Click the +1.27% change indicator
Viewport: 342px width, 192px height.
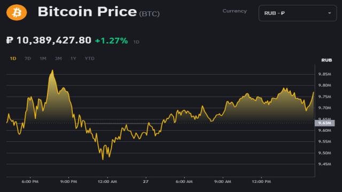click(112, 41)
